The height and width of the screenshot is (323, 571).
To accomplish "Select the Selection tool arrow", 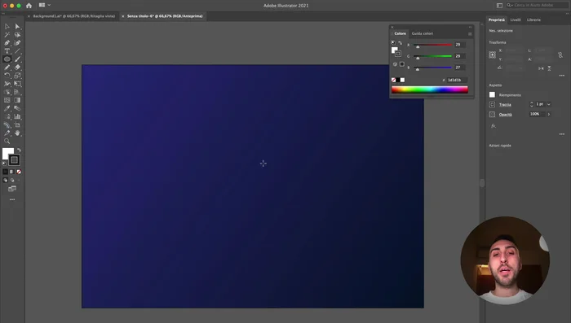I will tap(7, 27).
